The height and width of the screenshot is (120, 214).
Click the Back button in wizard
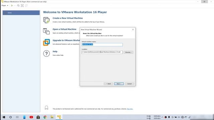108,84
